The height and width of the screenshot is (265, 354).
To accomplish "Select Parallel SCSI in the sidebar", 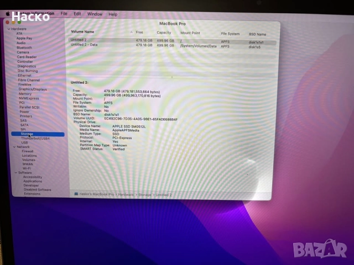I will (x=29, y=107).
